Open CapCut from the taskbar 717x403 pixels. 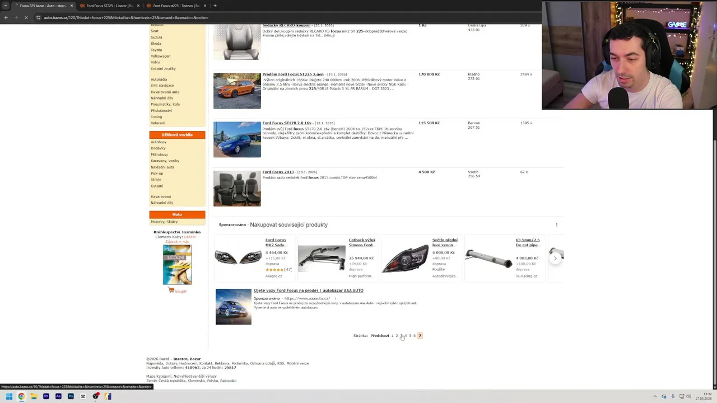pos(83,396)
